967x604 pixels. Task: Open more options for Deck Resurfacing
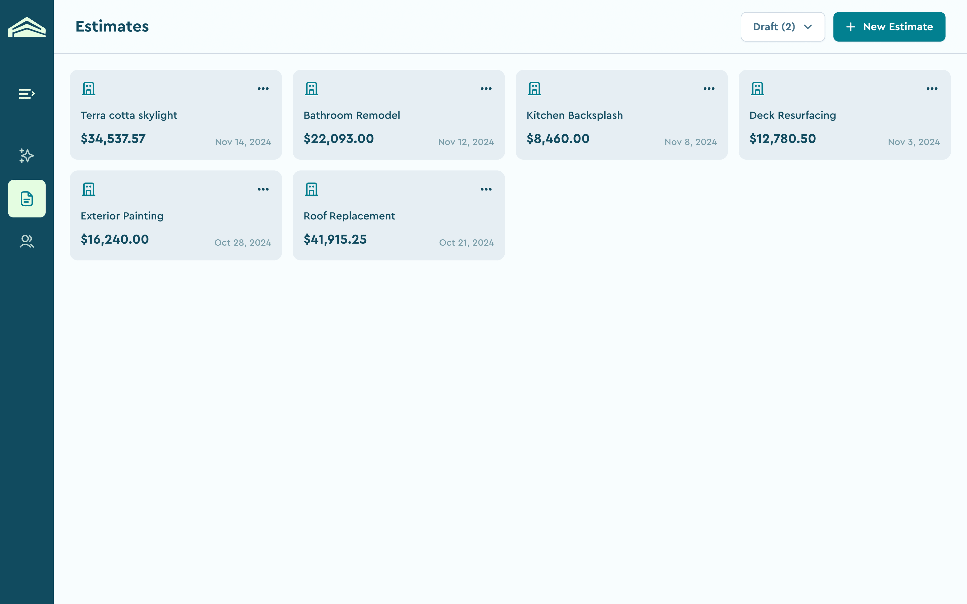click(x=932, y=89)
